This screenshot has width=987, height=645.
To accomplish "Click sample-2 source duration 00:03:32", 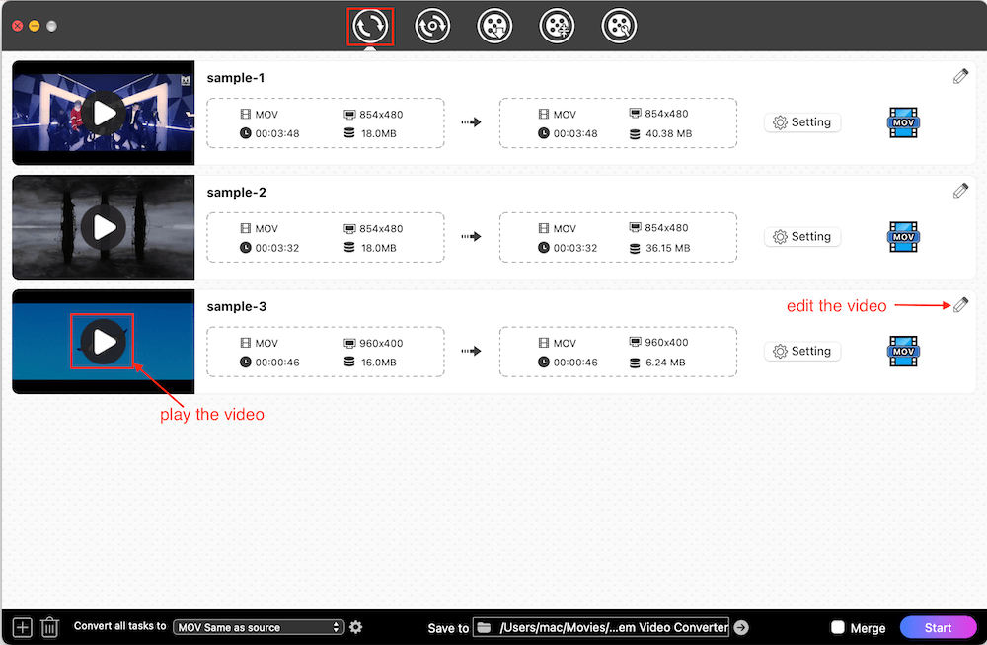I will click(x=277, y=248).
